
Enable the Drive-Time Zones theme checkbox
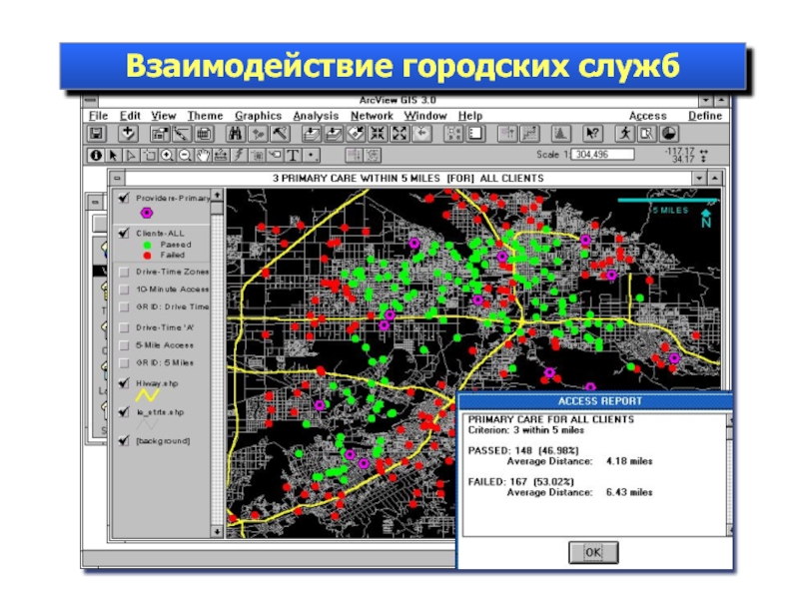pos(123,273)
